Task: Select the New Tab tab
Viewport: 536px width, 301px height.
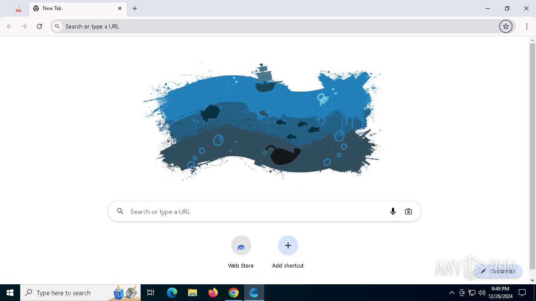Action: click(78, 8)
